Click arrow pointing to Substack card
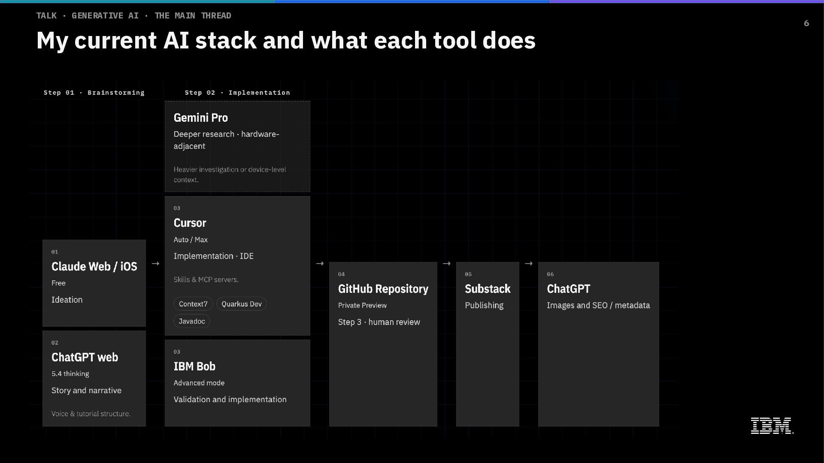This screenshot has width=824, height=463. (x=446, y=264)
